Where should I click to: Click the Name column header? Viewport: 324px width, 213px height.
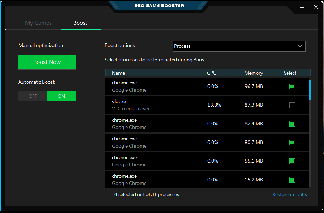pos(118,73)
